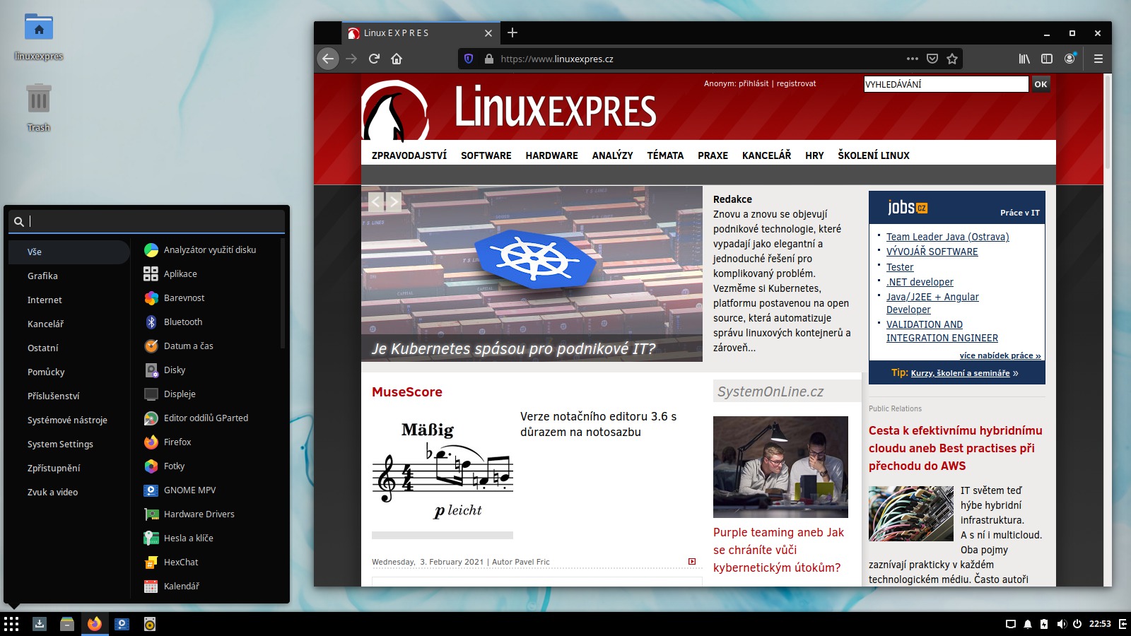Open linuxexpres home folder on desktop
Image resolution: width=1131 pixels, height=636 pixels.
click(39, 37)
